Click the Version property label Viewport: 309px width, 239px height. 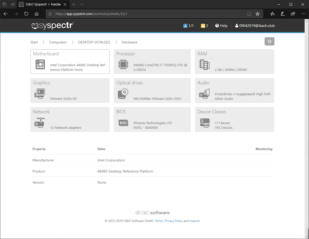pyautogui.click(x=38, y=182)
